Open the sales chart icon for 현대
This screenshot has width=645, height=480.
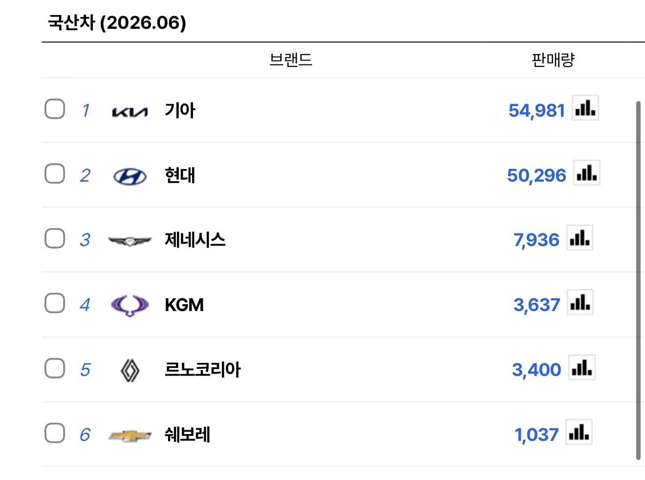click(x=586, y=173)
